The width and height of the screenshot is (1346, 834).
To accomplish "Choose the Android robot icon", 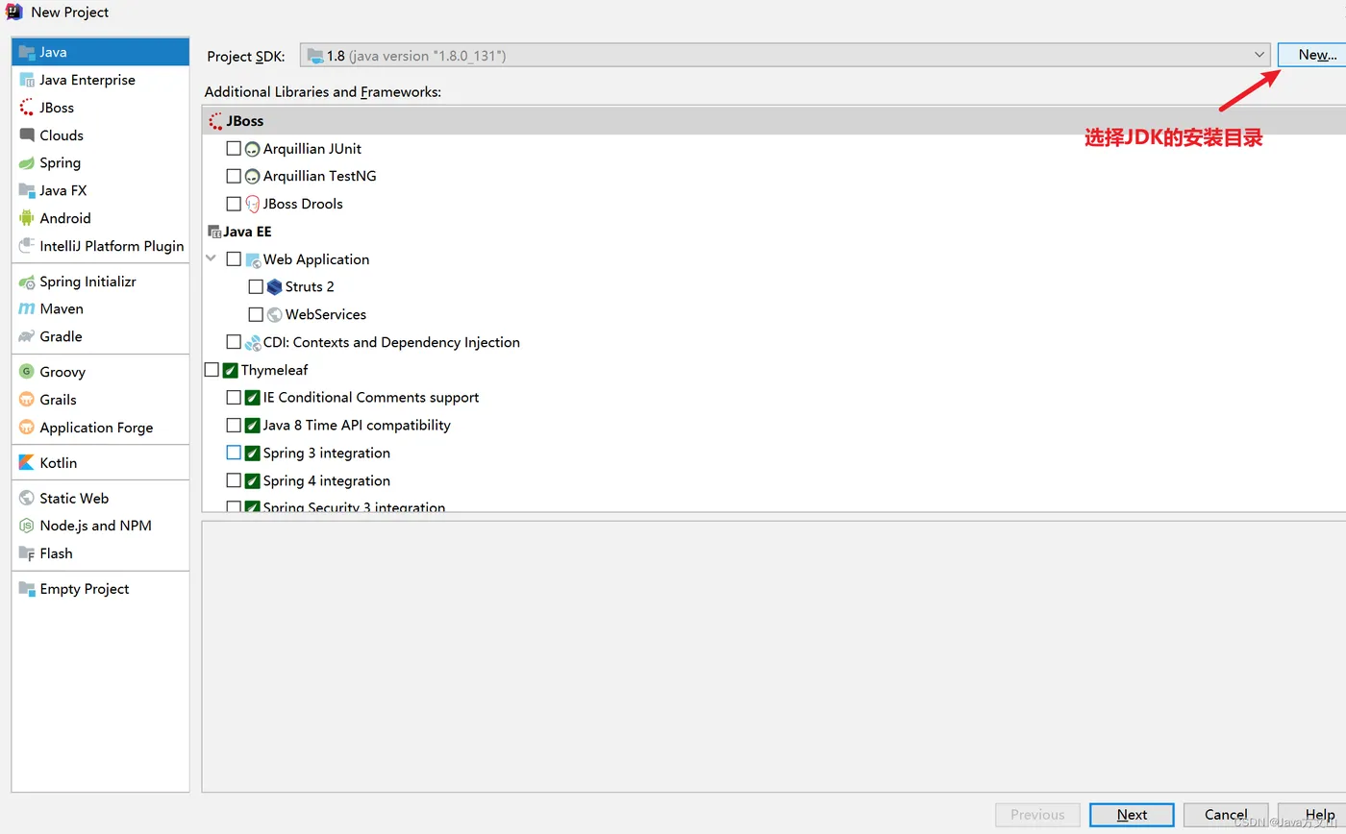I will (27, 218).
